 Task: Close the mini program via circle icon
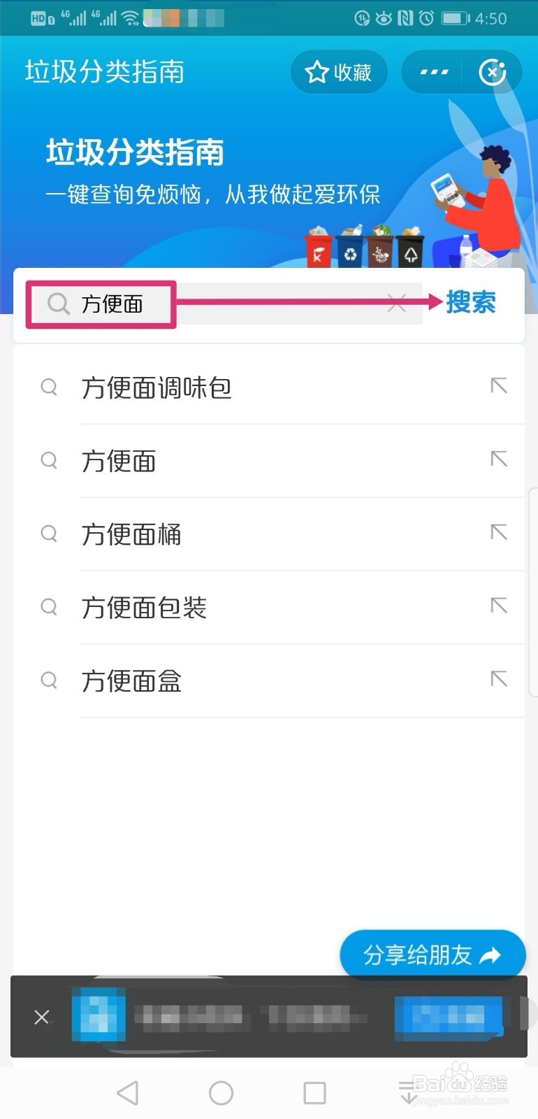coord(492,72)
